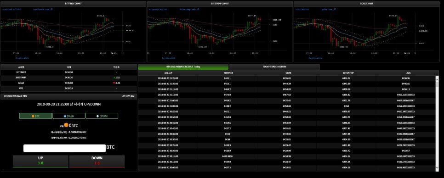444x178 pixels.
Task: Open bitstamp.net link in Bitstamp chart
Action: click(189, 9)
